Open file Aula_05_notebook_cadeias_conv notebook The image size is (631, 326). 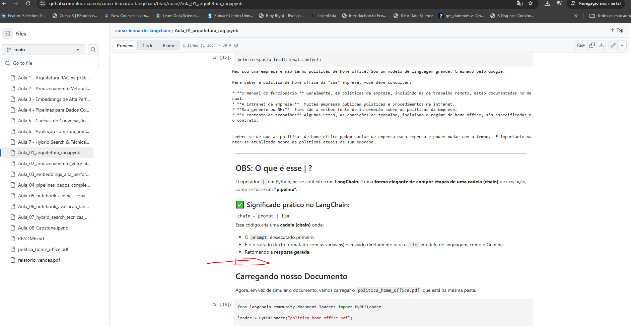54,196
